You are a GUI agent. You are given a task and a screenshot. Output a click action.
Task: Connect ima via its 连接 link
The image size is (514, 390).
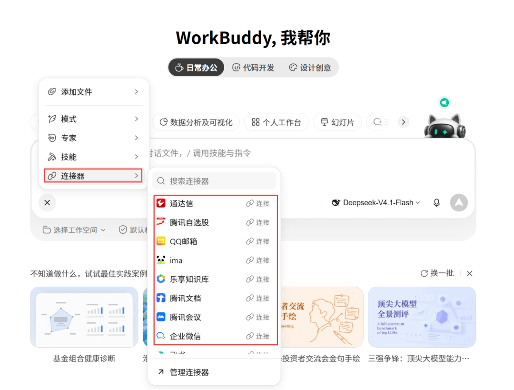coord(258,260)
